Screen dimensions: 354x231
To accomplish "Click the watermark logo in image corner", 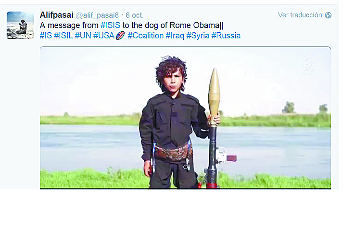I will tap(309, 67).
